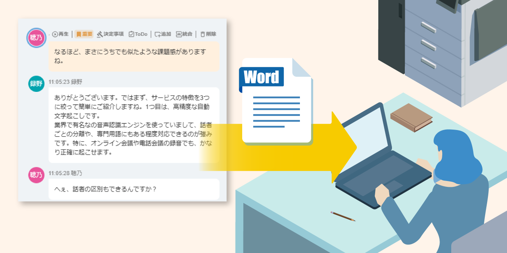Toggle the 重要 bookmark flag
Screen dimensions: 507x253
pyautogui.click(x=84, y=34)
